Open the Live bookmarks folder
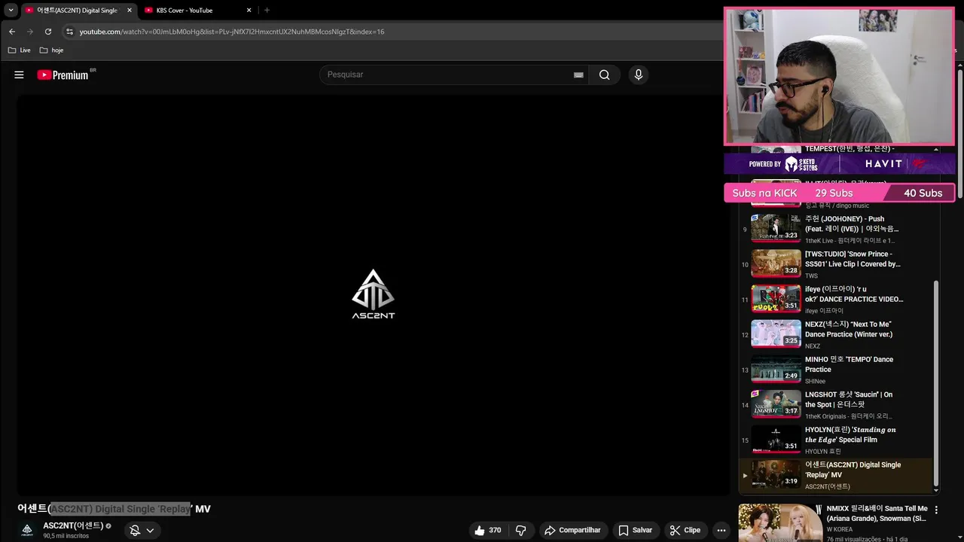 20,50
